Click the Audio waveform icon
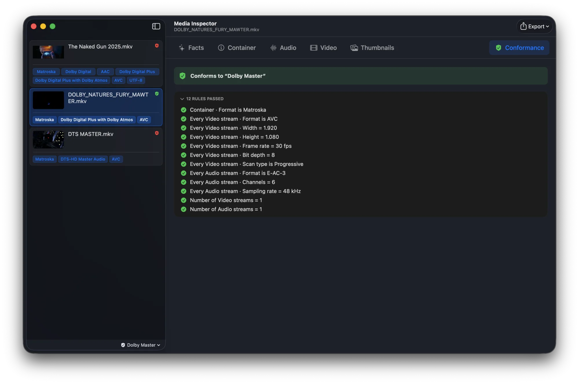The width and height of the screenshot is (579, 384). pyautogui.click(x=273, y=48)
